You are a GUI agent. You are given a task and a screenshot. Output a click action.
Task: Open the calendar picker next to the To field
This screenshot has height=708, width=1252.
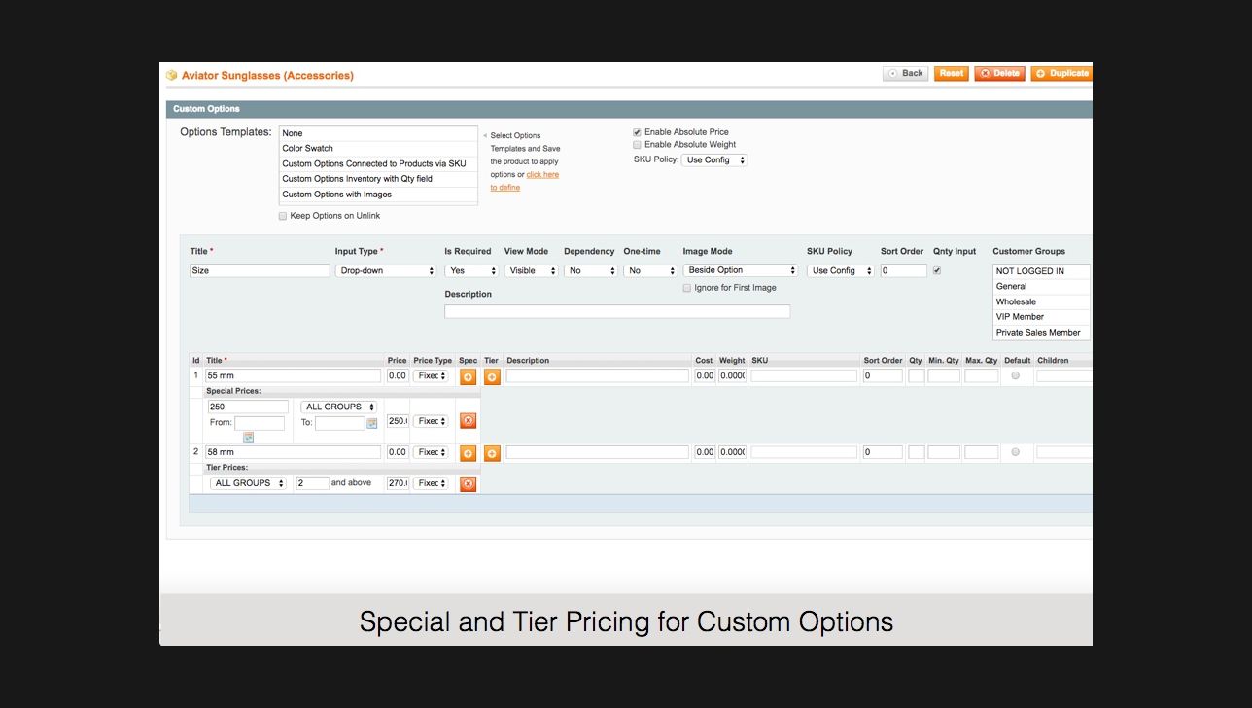tap(372, 421)
